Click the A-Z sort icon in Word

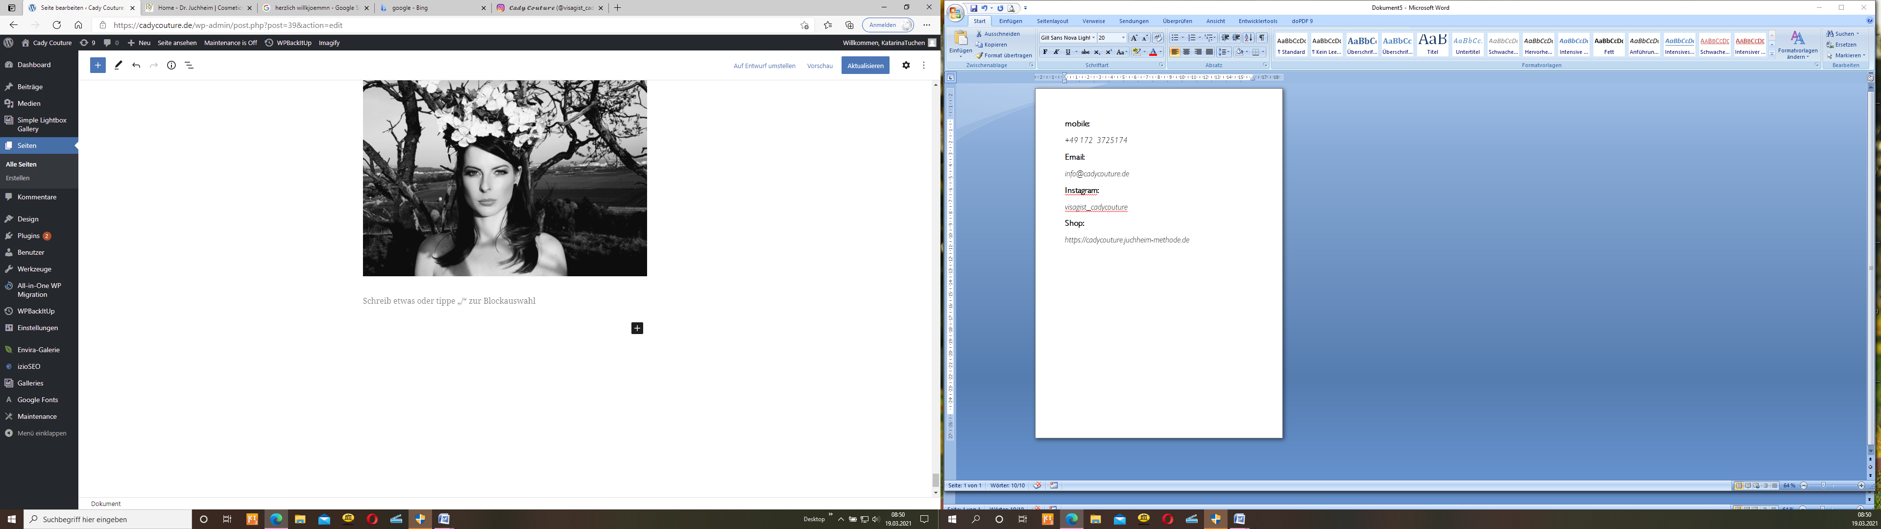coord(1249,38)
